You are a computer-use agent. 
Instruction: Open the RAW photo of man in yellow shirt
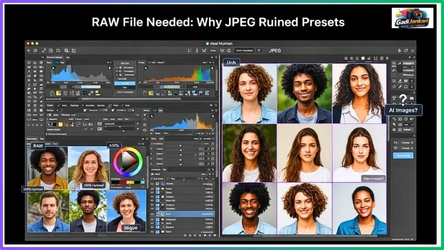click(x=48, y=168)
